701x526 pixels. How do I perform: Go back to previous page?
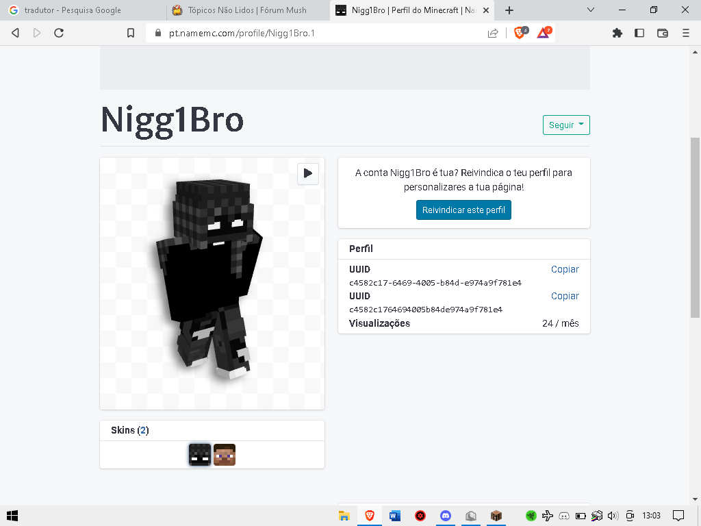[x=15, y=33]
